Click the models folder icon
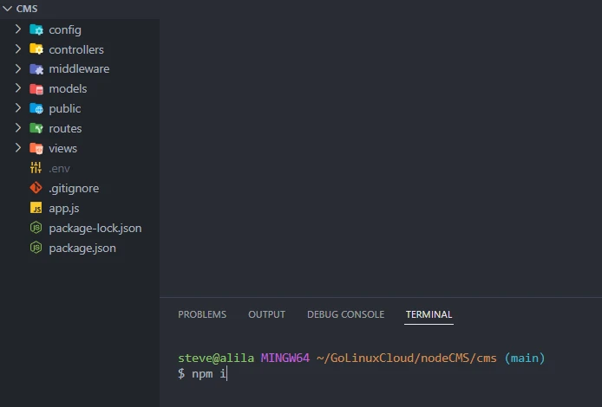 [36, 89]
